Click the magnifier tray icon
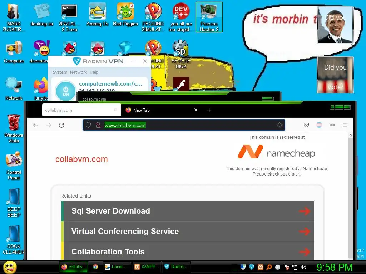366x274 pixels. click(x=269, y=267)
